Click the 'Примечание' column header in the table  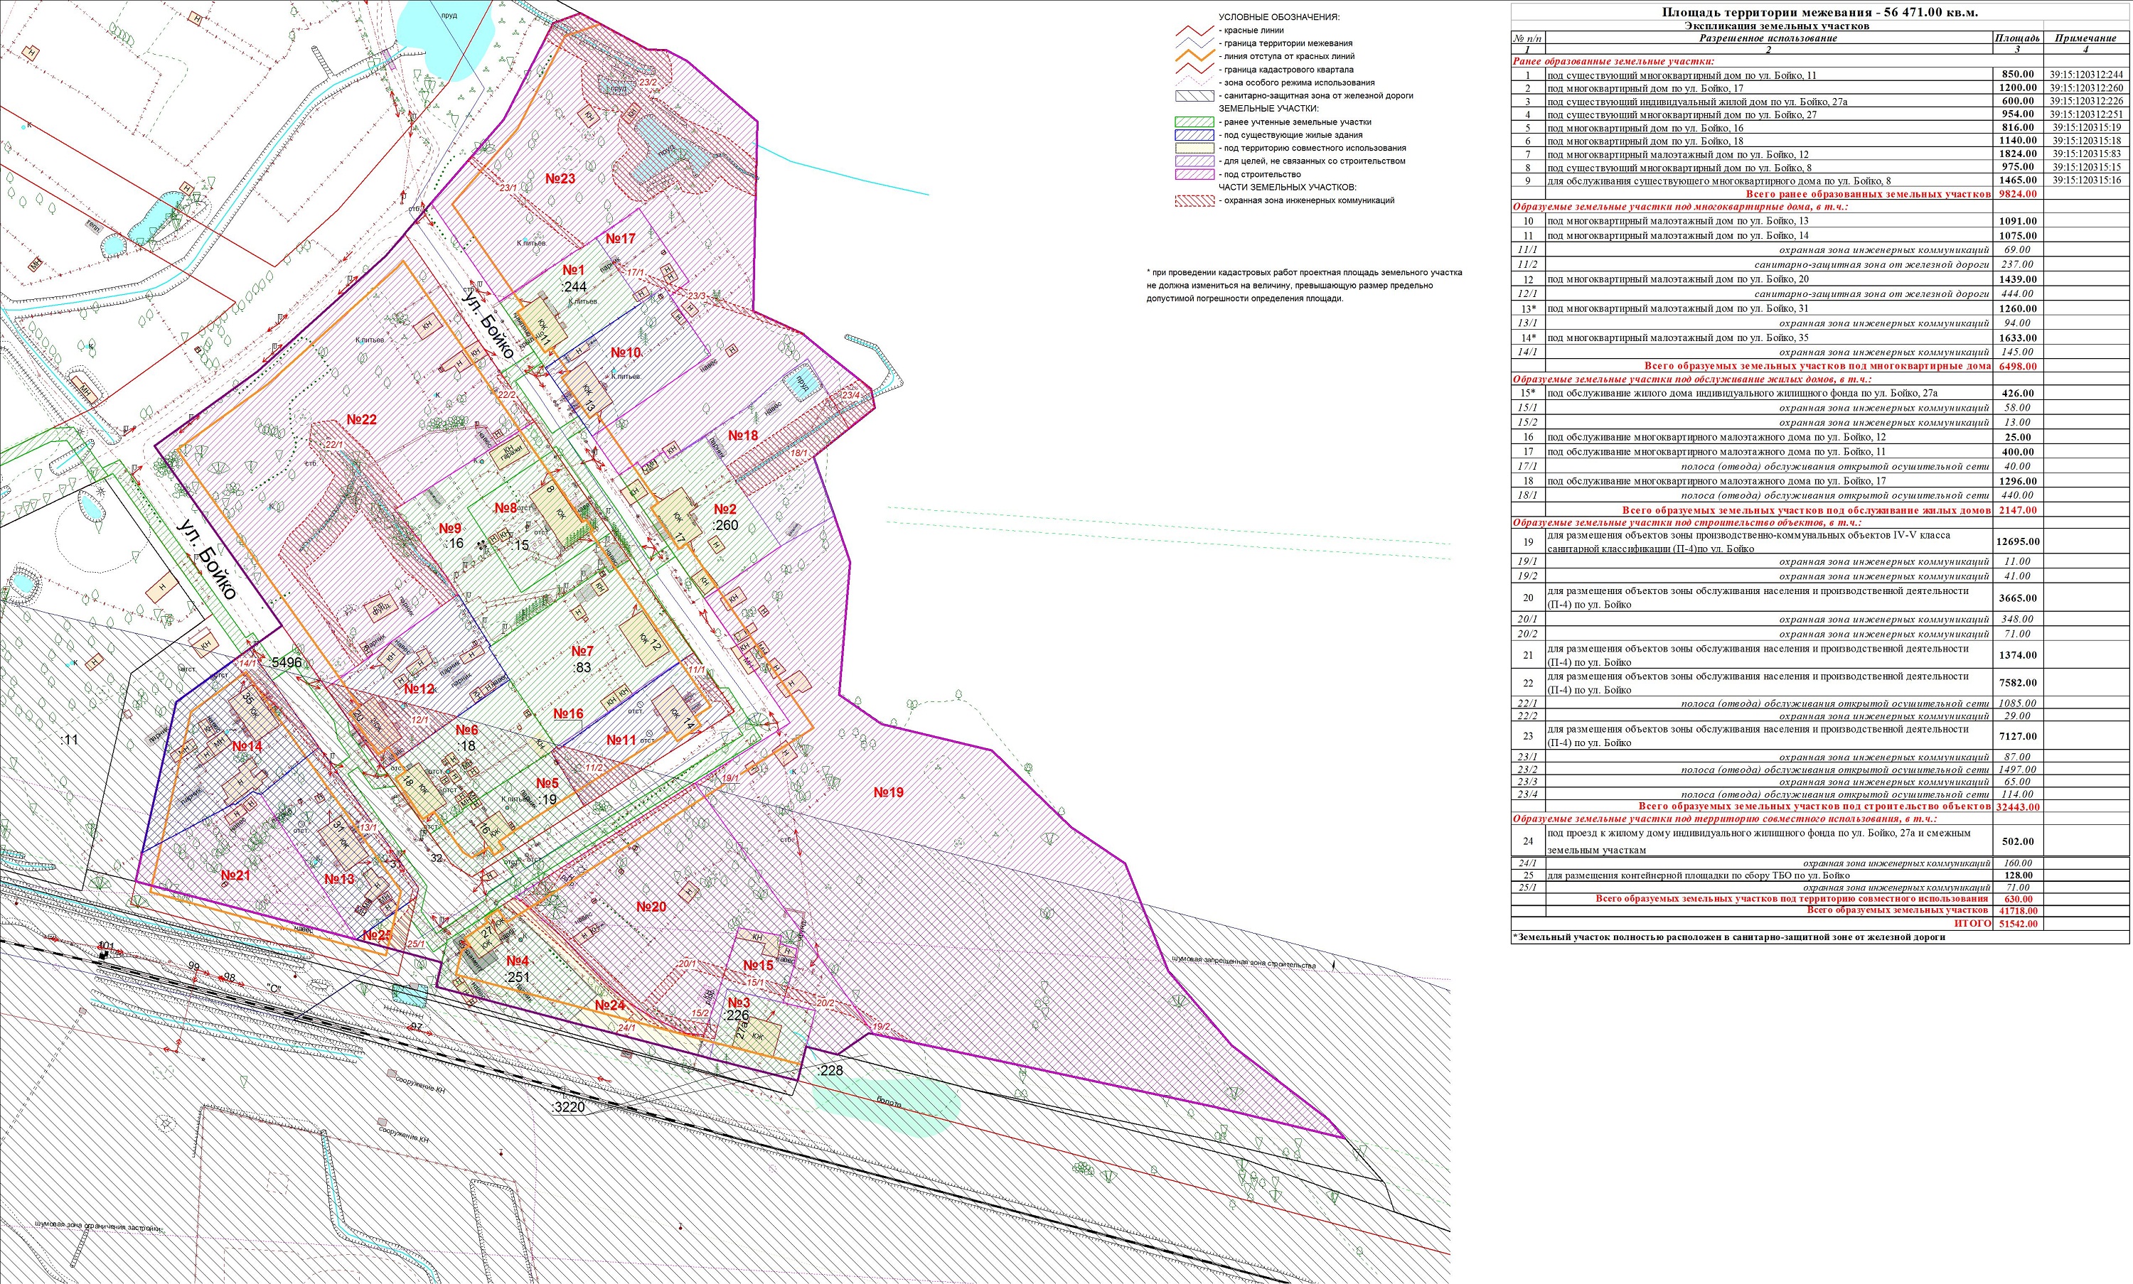coord(2085,38)
